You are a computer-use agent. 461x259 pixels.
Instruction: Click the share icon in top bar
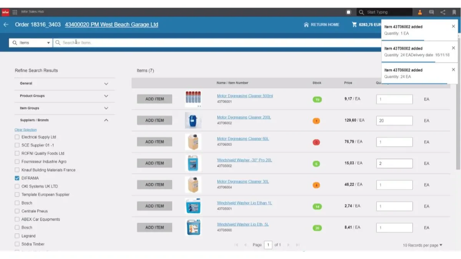click(443, 12)
